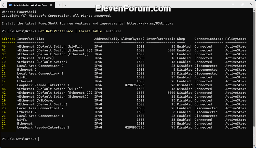Click 'ActiveStore' in the IPv4 Loopback row
Viewport: 256px width, 148px height.
point(236,127)
